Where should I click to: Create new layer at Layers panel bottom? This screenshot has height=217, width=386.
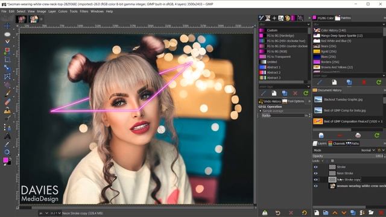tap(317, 213)
